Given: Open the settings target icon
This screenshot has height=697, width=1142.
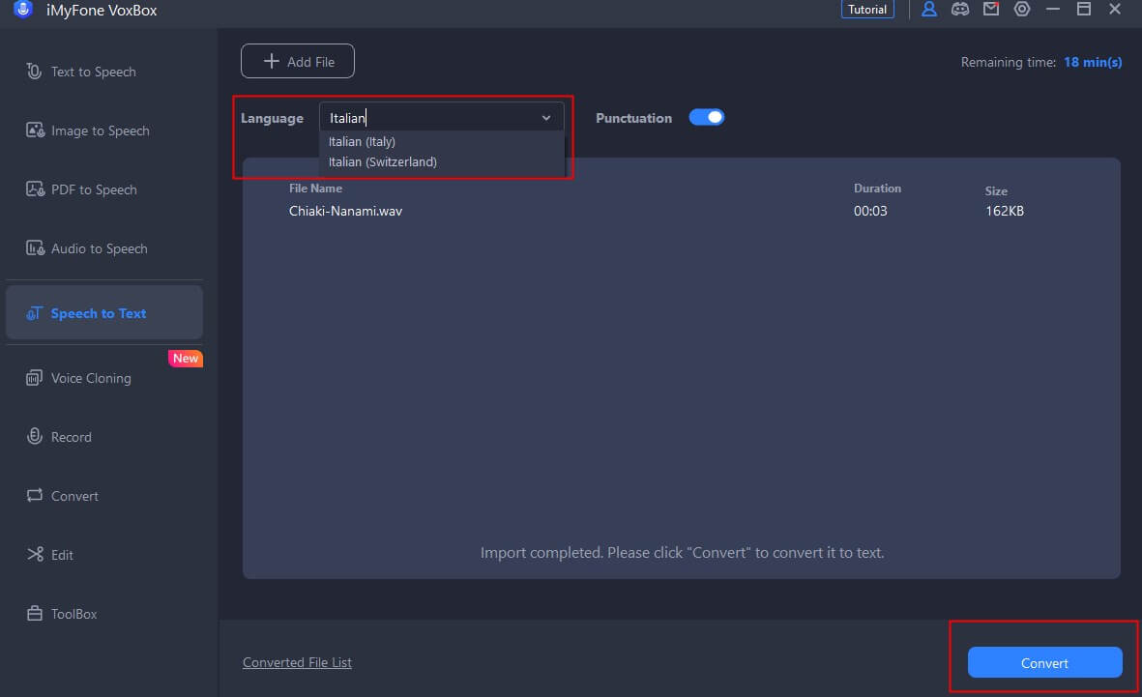Looking at the screenshot, I should click(1022, 10).
